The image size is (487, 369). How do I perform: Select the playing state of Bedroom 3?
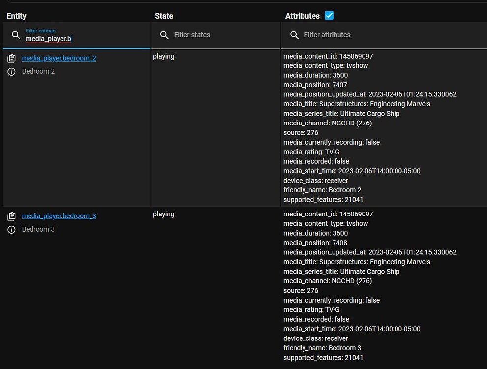coord(164,214)
